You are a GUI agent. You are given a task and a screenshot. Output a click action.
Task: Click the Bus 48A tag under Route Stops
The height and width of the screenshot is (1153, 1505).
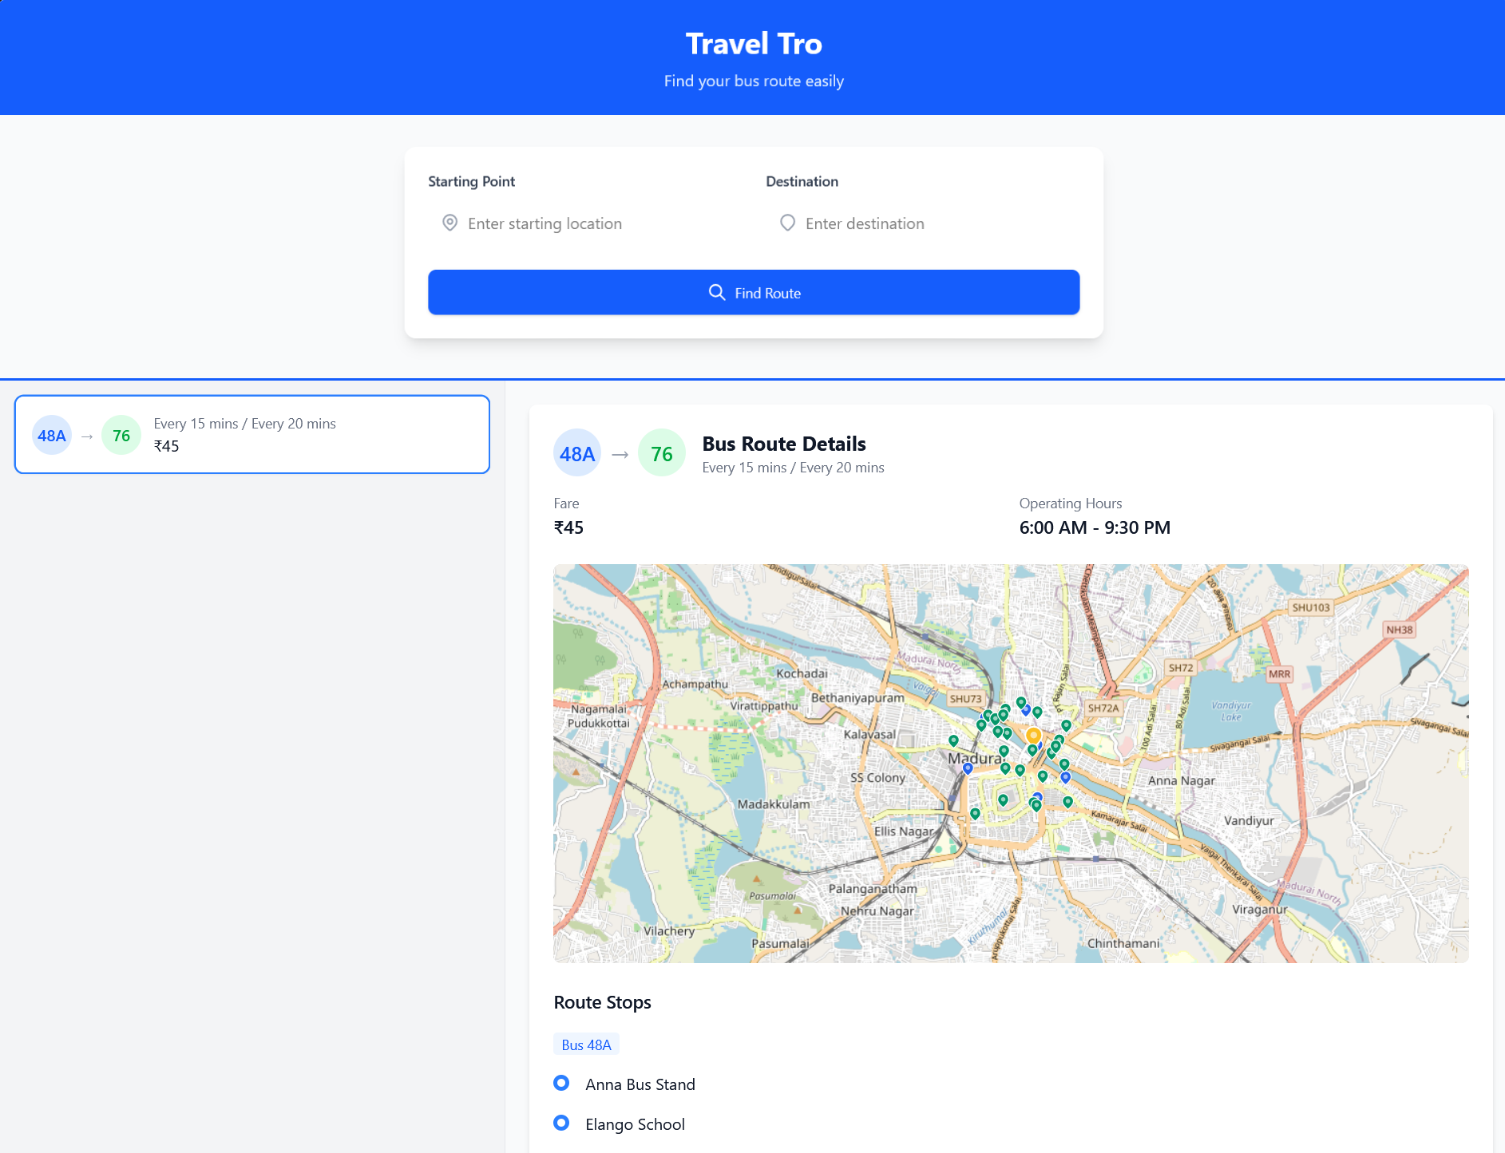tap(586, 1045)
